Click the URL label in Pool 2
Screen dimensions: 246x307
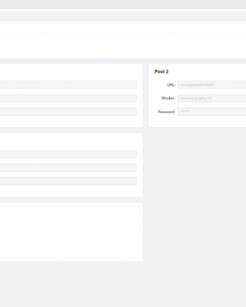171,85
